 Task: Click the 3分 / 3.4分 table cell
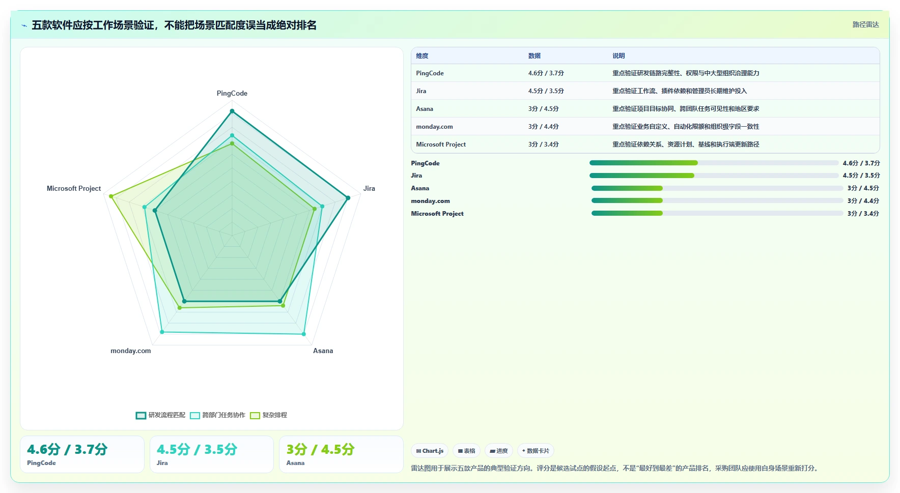tap(543, 144)
